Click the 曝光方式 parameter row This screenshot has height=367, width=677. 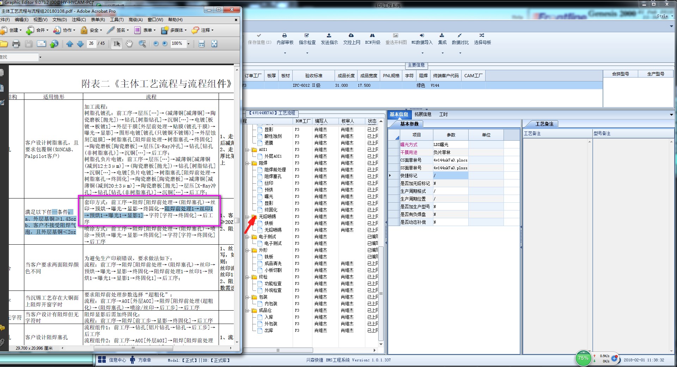(454, 145)
